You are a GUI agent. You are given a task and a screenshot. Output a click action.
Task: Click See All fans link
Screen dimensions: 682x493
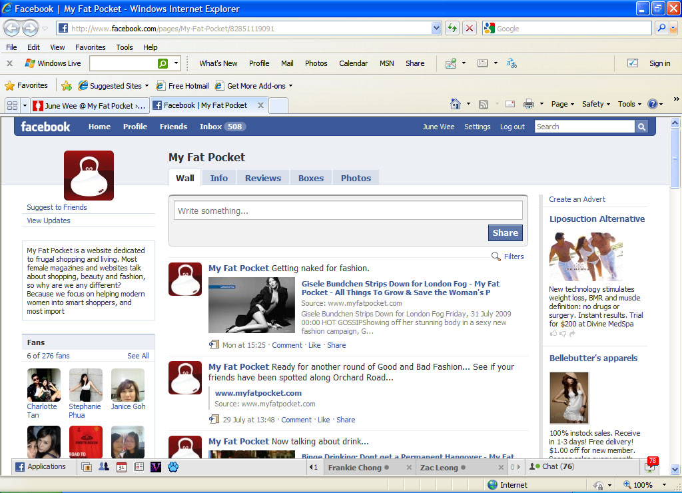(138, 356)
